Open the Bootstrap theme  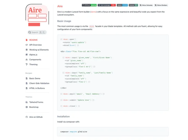coord(34,107)
